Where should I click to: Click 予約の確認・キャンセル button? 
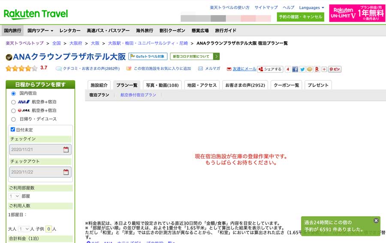coord(300,17)
